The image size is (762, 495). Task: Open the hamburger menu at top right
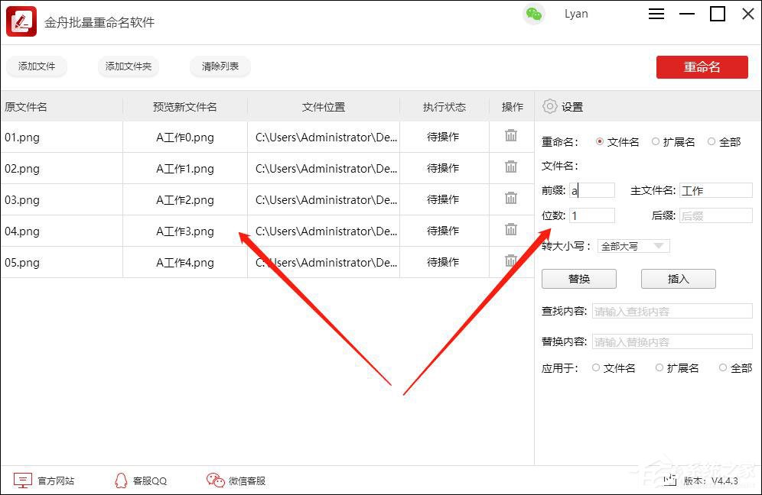point(656,14)
